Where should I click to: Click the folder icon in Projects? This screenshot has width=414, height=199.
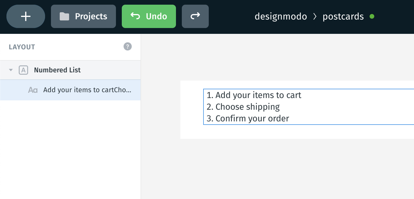[x=64, y=16]
